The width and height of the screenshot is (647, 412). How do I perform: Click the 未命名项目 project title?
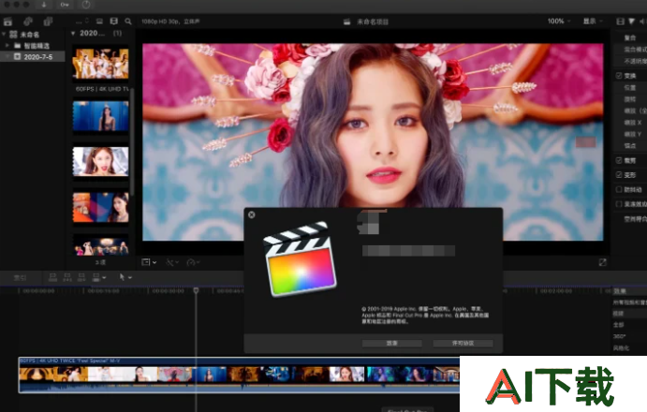click(x=373, y=22)
